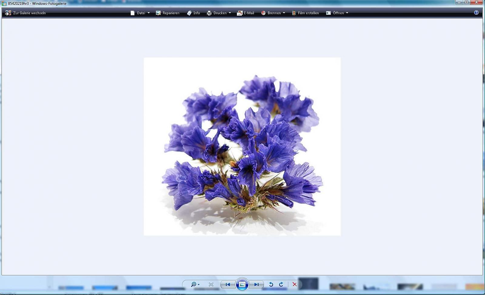Fit photo to window icon
Screen dimensions: 485x295
[x=211, y=284]
